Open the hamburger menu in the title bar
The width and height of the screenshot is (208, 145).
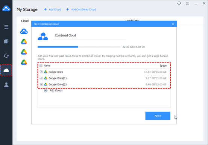pyautogui.click(x=187, y=3)
